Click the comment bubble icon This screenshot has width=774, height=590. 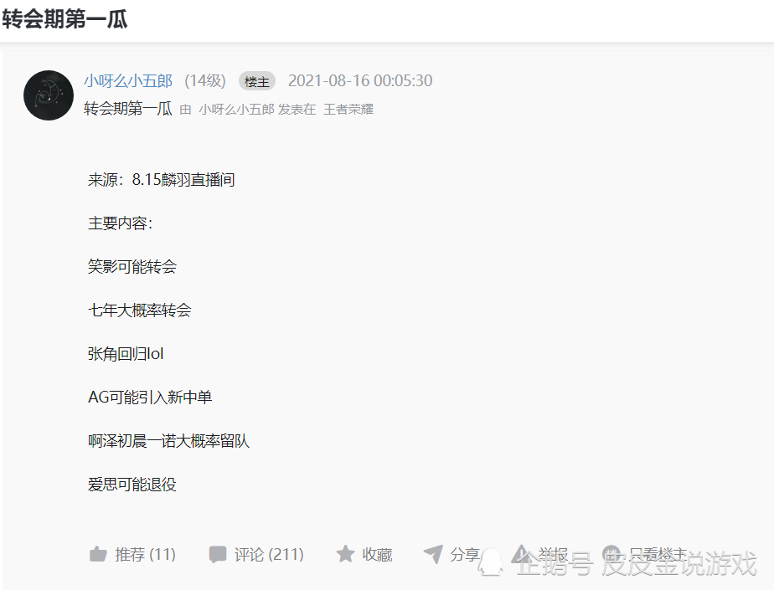coord(217,555)
